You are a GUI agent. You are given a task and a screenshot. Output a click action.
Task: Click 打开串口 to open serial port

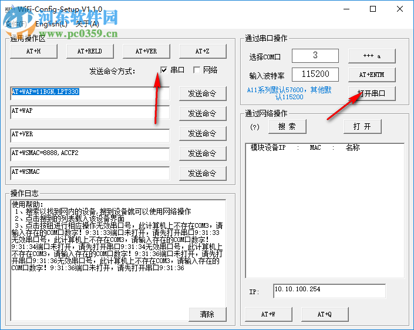pos(372,93)
